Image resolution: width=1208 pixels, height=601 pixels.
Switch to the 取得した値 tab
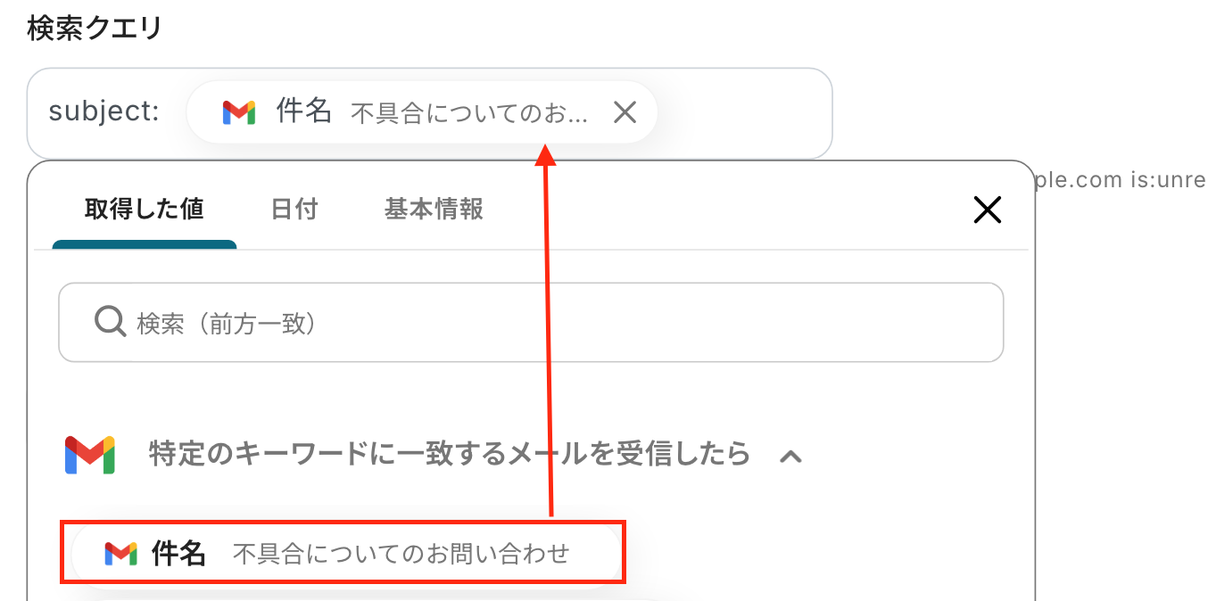145,210
